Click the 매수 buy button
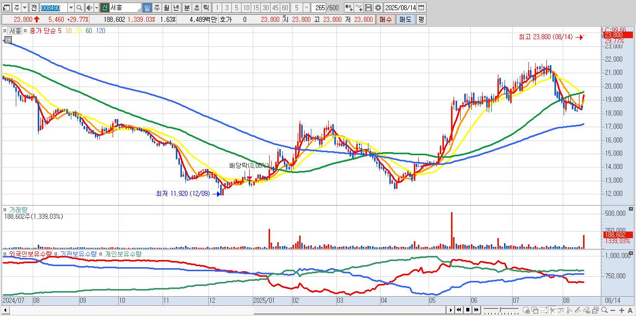The height and width of the screenshot is (316, 636). (386, 19)
